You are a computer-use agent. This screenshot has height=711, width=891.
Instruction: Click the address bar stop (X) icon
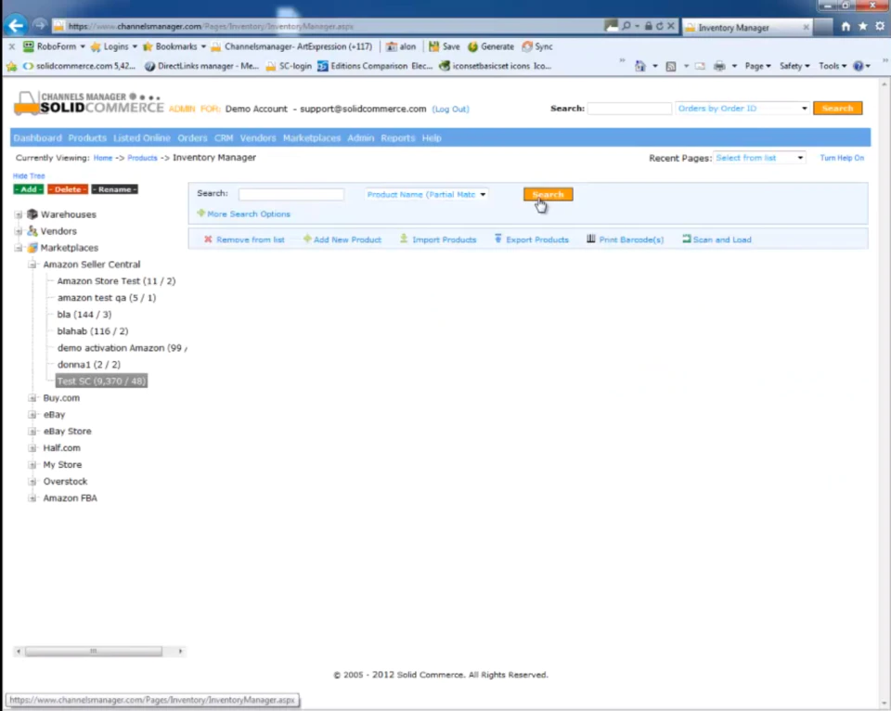click(x=670, y=26)
